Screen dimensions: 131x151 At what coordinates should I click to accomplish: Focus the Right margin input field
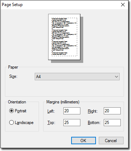112,111
